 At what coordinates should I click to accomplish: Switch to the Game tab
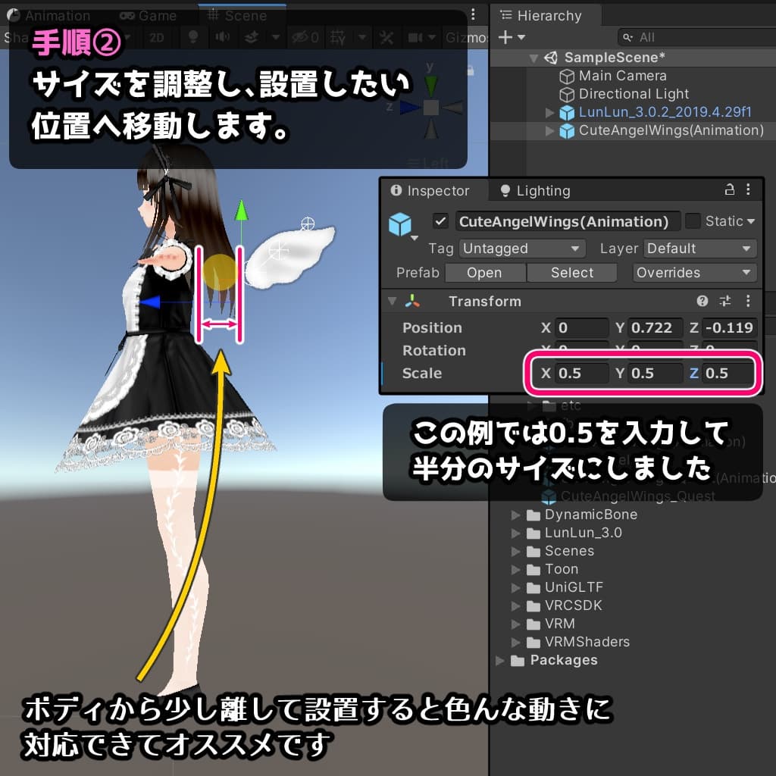tap(149, 15)
